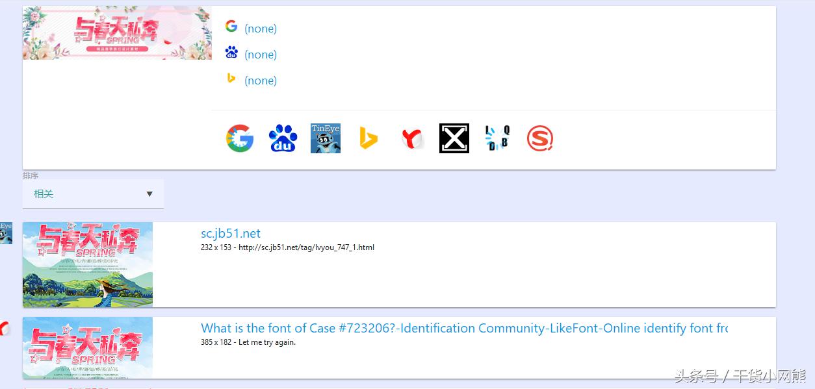Open the Yandex red Y icon
This screenshot has width=815, height=389.
(411, 138)
